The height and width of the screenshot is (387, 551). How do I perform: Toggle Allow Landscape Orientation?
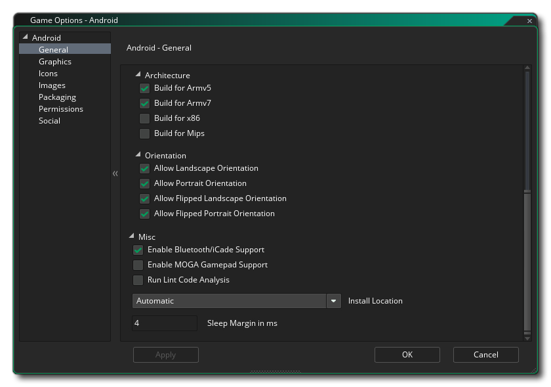pyautogui.click(x=144, y=168)
